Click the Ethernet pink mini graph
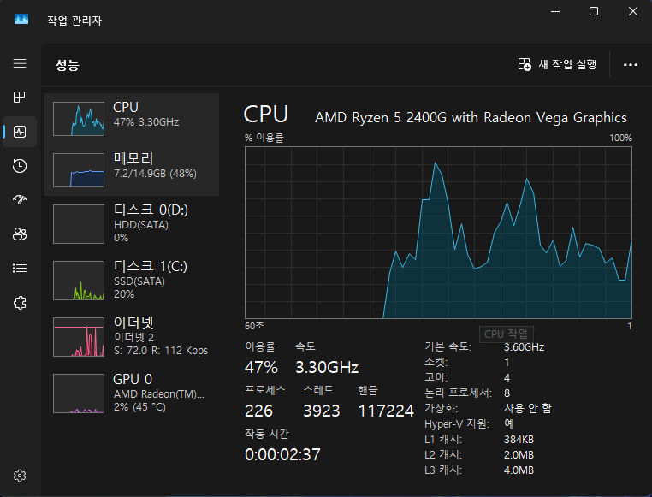The height and width of the screenshot is (497, 652). 79,337
